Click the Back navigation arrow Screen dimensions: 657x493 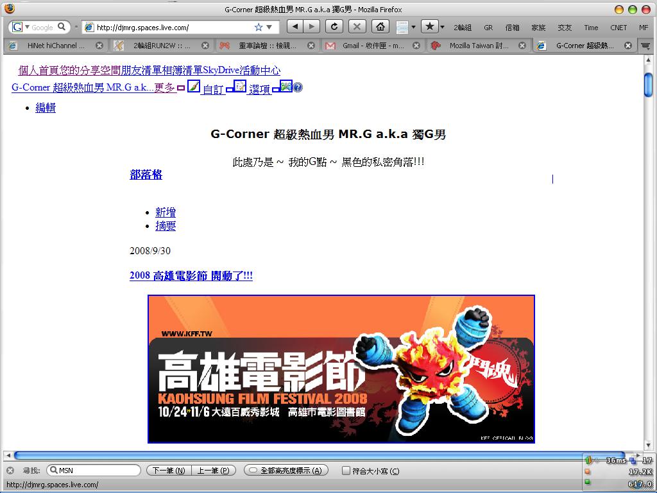coord(295,27)
